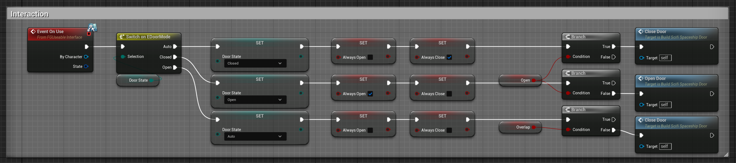
Task: Click the exec input pin of Door State Closed SET
Action: coord(218,47)
